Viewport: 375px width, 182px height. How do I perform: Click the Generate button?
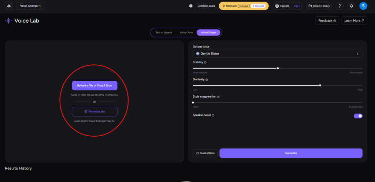[x=291, y=153]
